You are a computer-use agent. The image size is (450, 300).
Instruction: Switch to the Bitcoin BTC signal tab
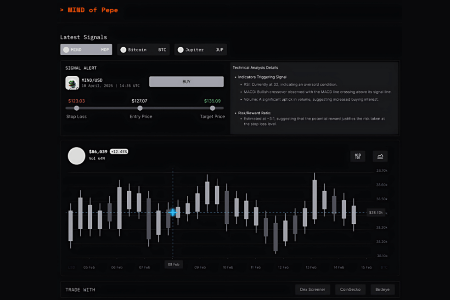click(x=143, y=50)
